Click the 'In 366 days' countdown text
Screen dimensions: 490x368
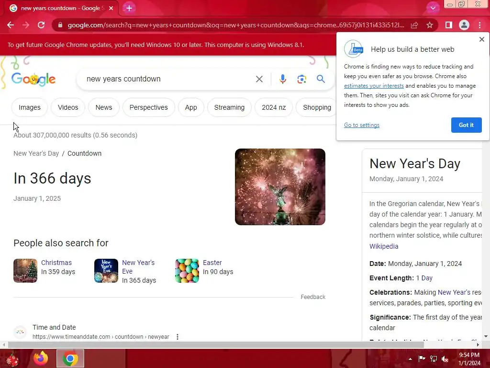tap(52, 178)
